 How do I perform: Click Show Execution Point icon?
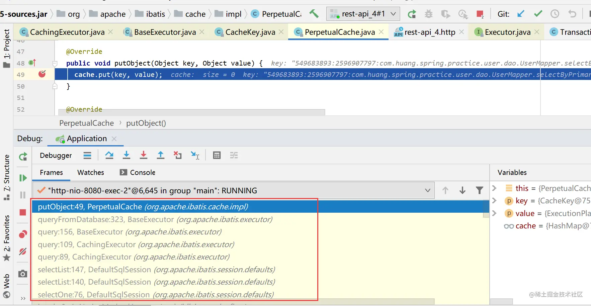[x=87, y=155]
